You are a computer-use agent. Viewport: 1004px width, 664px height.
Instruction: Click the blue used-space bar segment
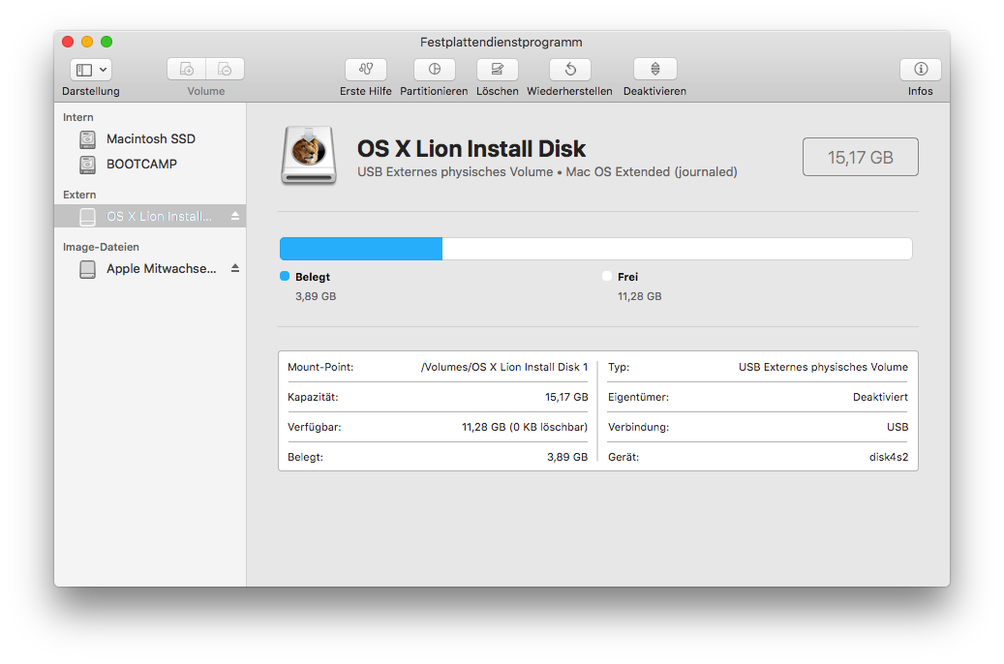click(361, 249)
